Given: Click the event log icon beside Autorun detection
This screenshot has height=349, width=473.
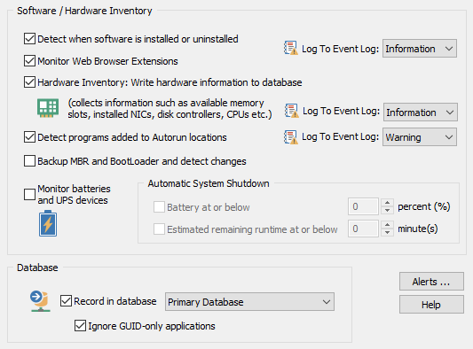Looking at the screenshot, I should tap(291, 137).
